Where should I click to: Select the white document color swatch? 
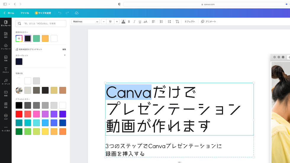(x=54, y=38)
